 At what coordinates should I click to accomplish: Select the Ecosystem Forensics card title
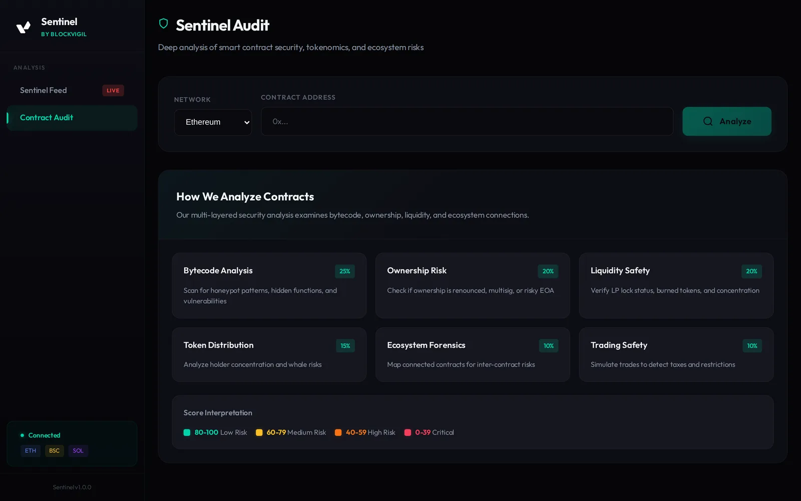point(426,345)
